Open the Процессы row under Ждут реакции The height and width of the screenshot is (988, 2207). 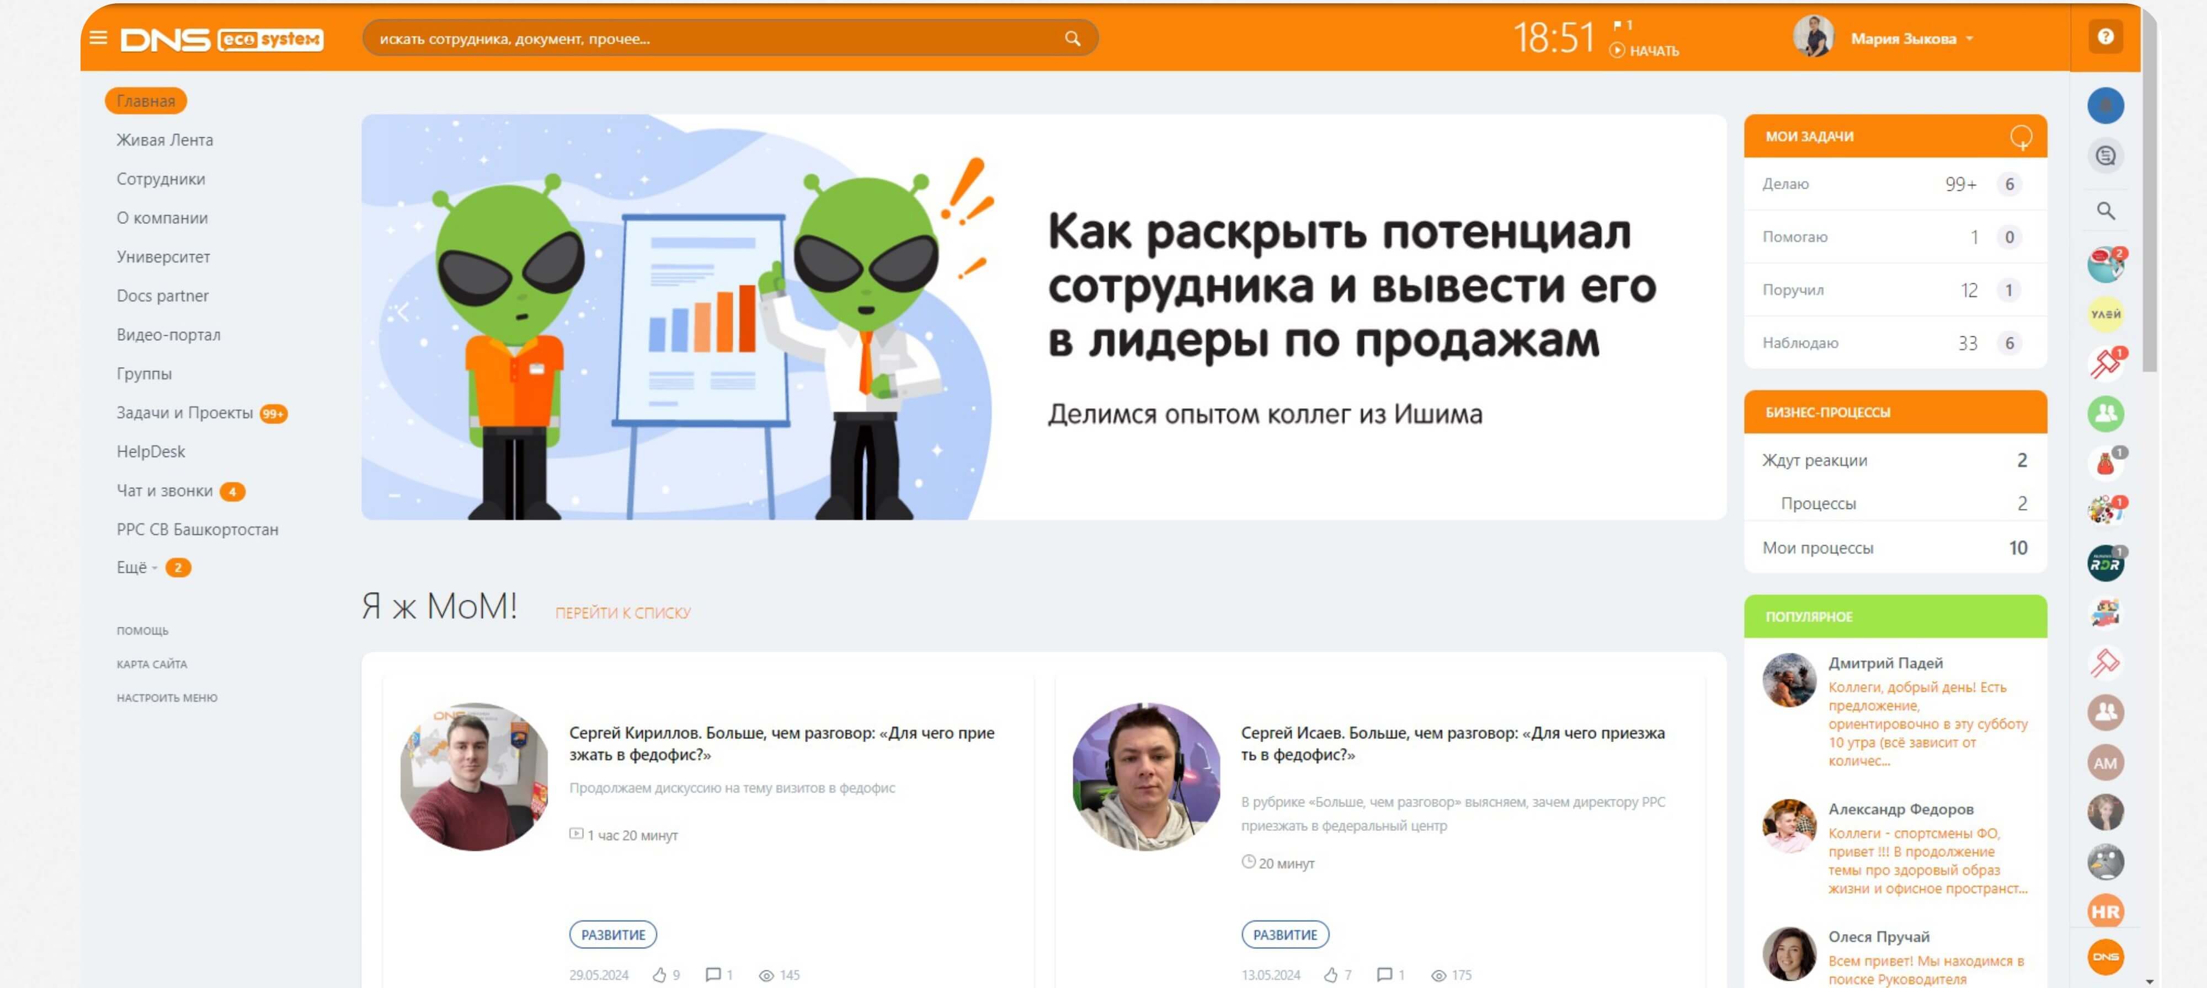coord(1894,503)
